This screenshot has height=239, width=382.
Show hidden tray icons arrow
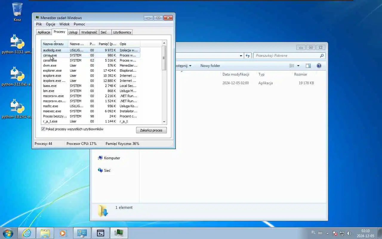[x=327, y=233]
